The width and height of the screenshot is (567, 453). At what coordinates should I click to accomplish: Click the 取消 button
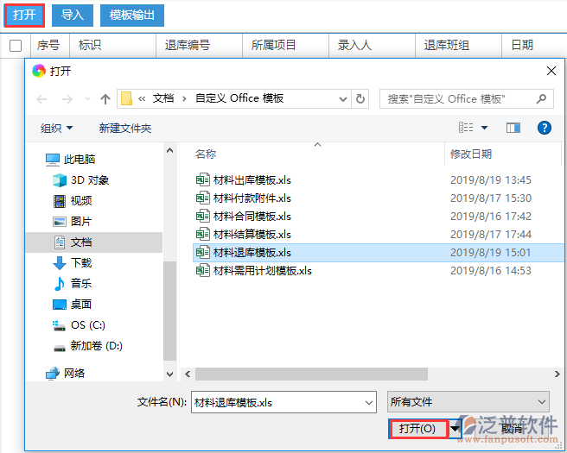512,429
